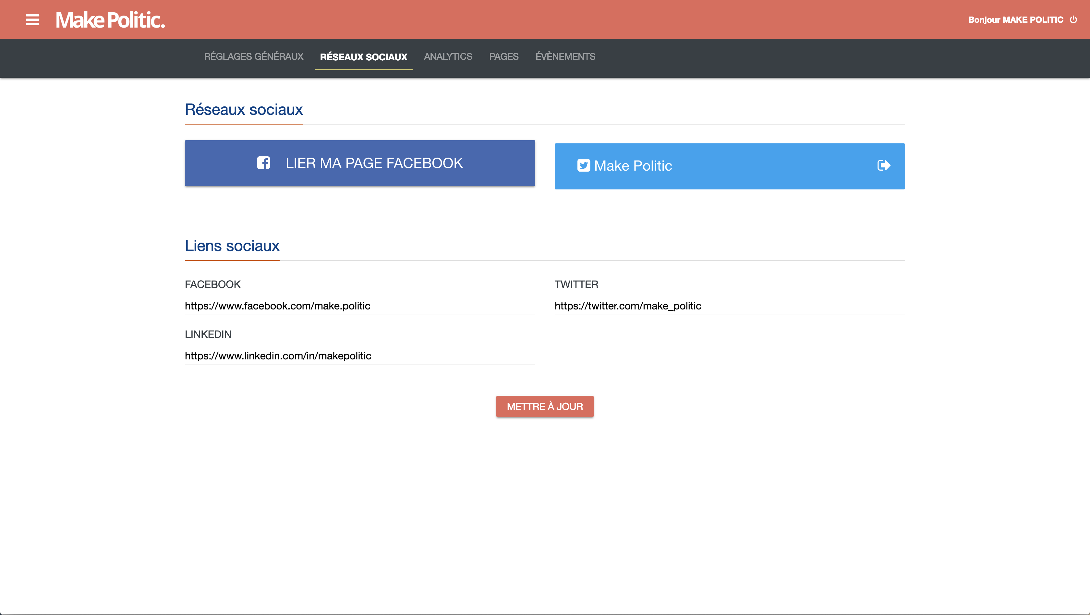
Task: Click the Mettre à jour button
Action: (x=545, y=406)
